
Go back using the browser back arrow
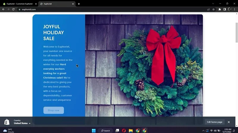point(3,9)
